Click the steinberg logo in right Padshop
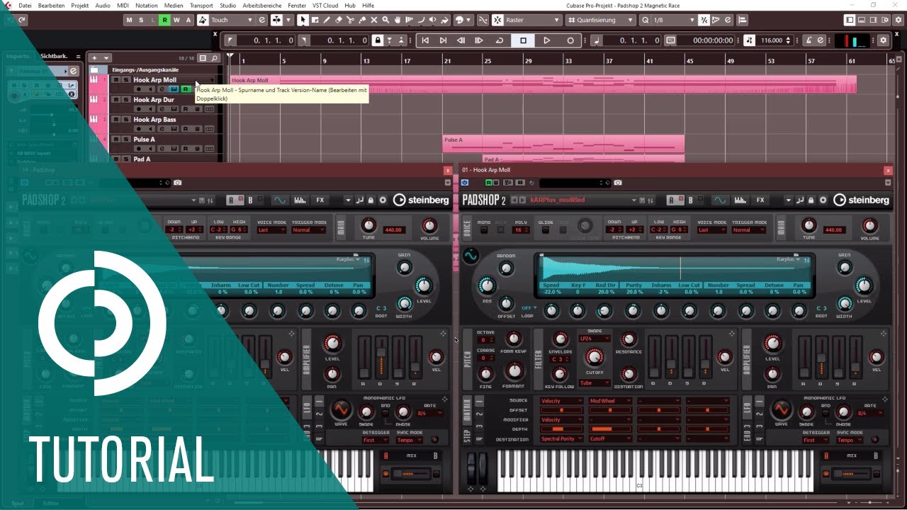Viewport: 907px width, 510px height. point(862,200)
